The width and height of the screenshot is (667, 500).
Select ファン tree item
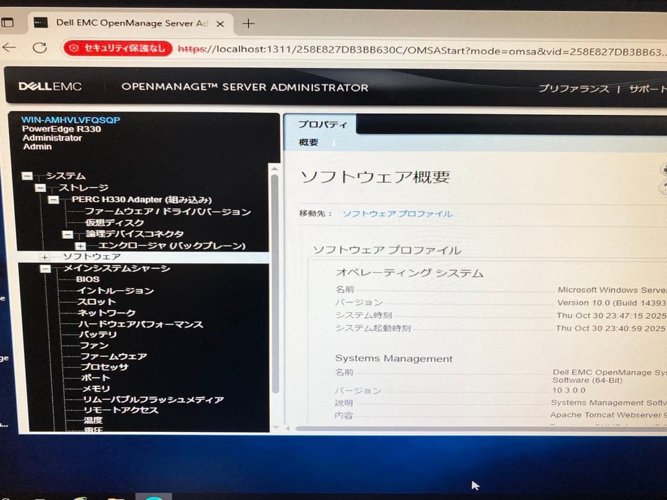[94, 345]
